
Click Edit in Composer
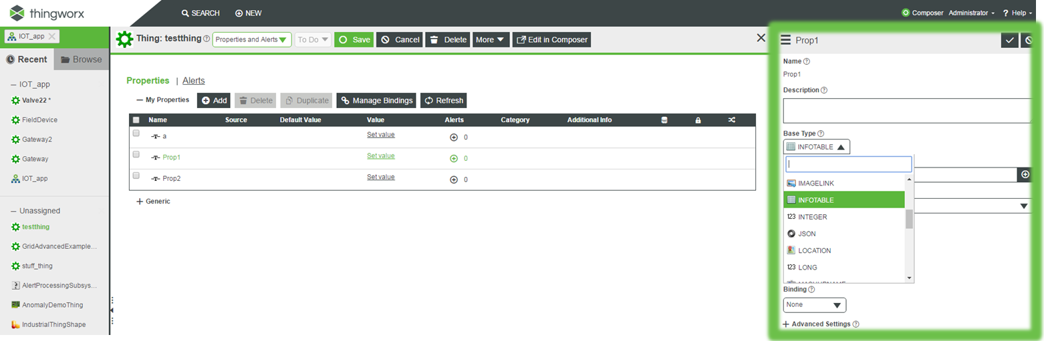coord(552,39)
